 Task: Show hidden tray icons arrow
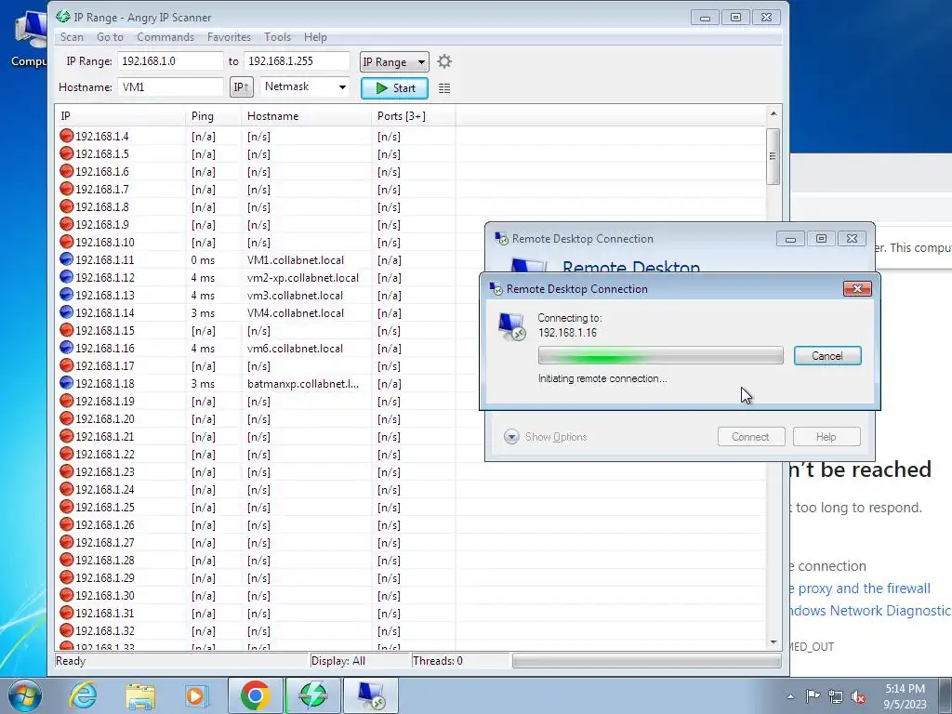pyautogui.click(x=790, y=696)
